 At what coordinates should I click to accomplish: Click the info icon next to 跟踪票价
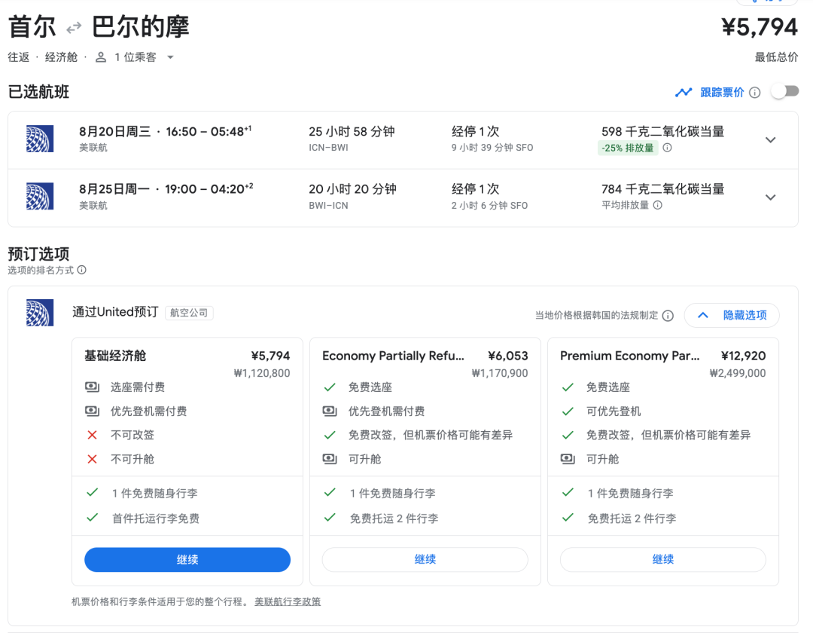click(754, 93)
